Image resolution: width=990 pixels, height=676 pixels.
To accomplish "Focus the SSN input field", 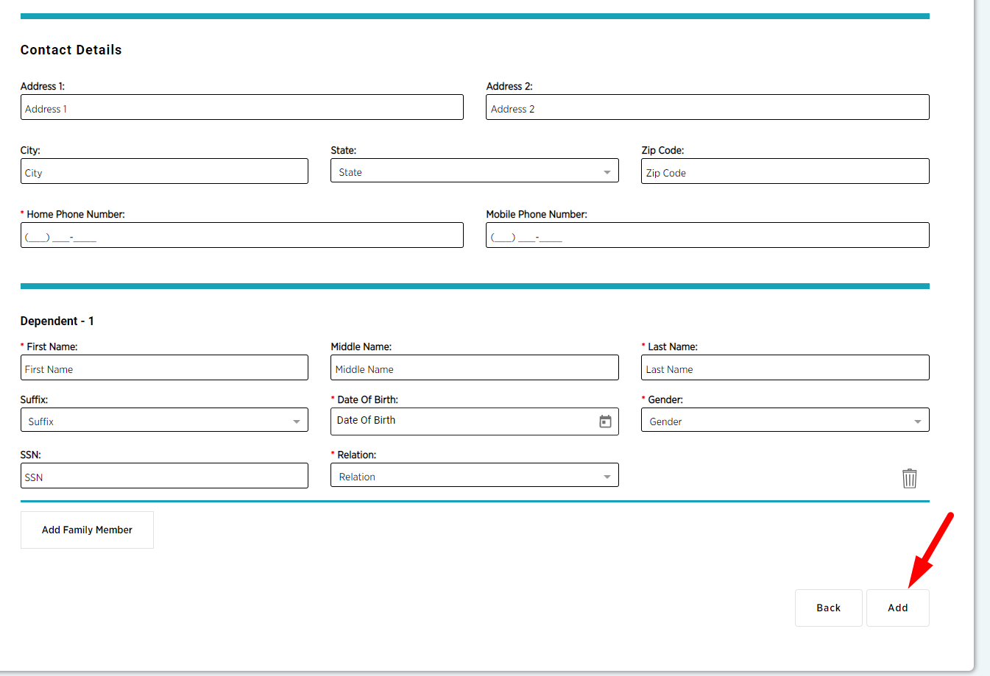I will point(164,477).
